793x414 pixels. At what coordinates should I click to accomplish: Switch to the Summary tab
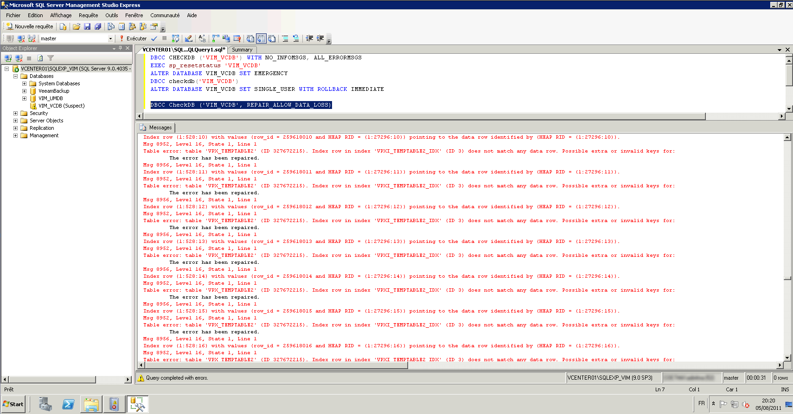tap(242, 50)
